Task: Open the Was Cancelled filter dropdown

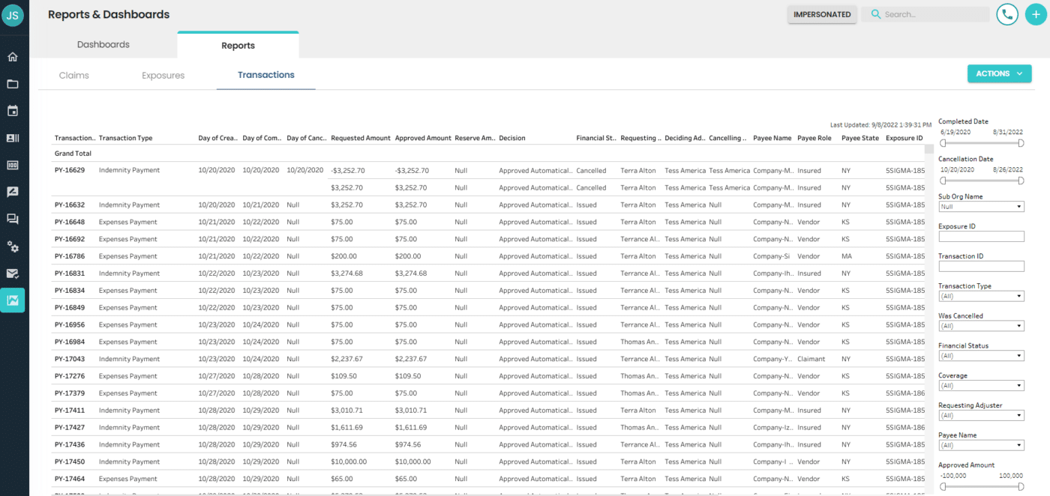Action: [980, 325]
